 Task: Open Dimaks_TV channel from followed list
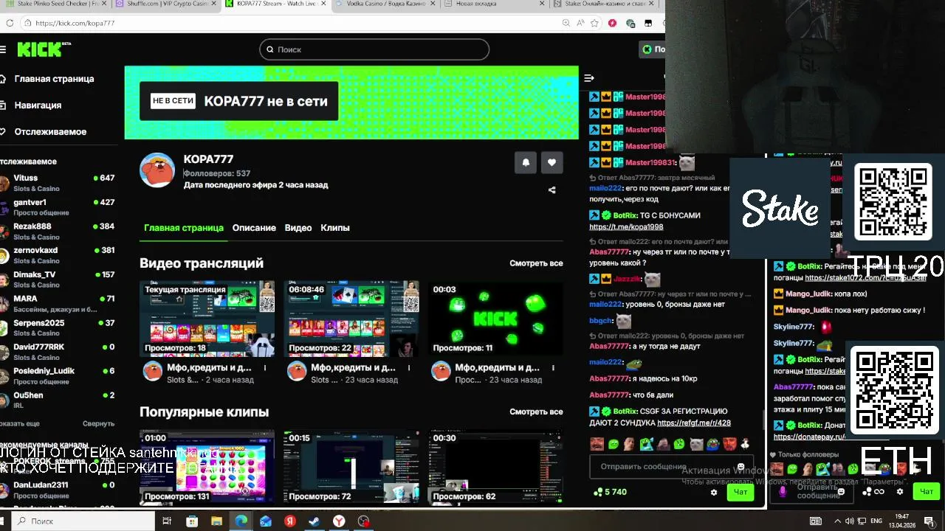pyautogui.click(x=58, y=280)
